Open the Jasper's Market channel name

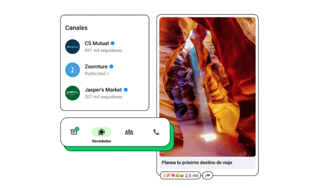coord(103,90)
